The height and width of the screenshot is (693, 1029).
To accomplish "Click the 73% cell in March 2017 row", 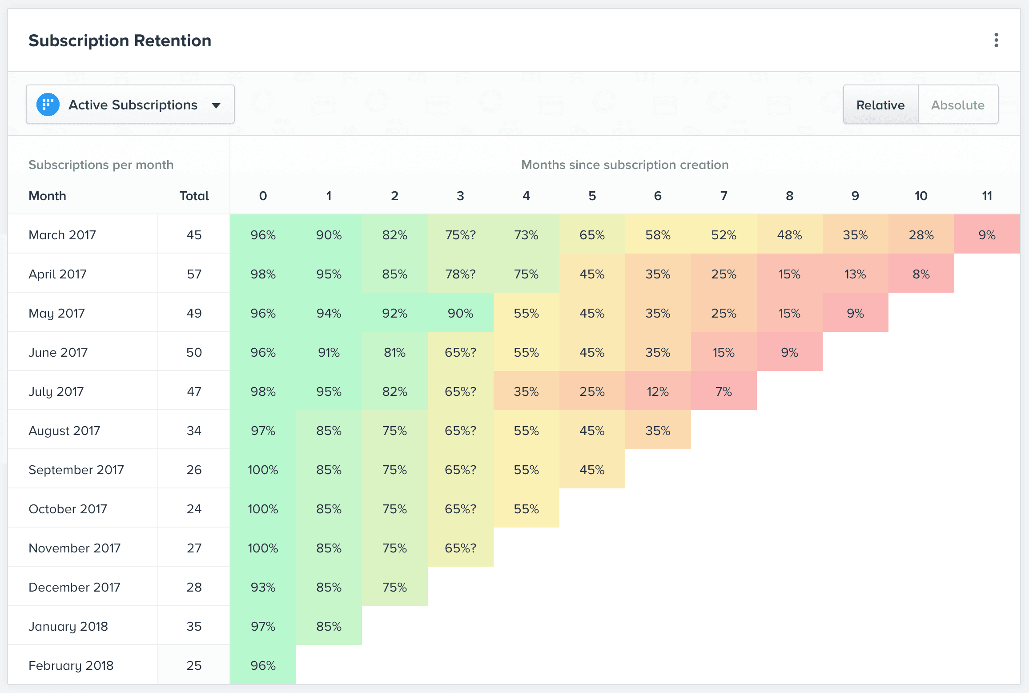I will [x=527, y=234].
